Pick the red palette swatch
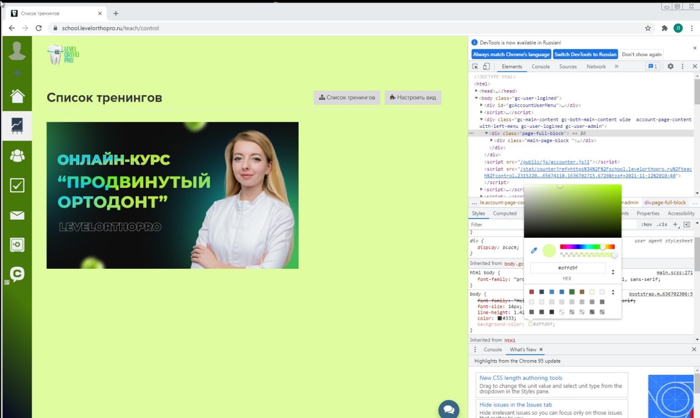Viewport: 700px width, 418px height. [532, 292]
